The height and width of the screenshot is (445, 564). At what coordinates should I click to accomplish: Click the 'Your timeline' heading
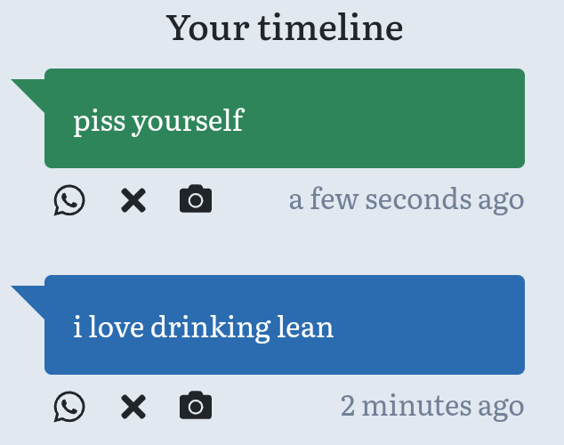[x=285, y=28]
